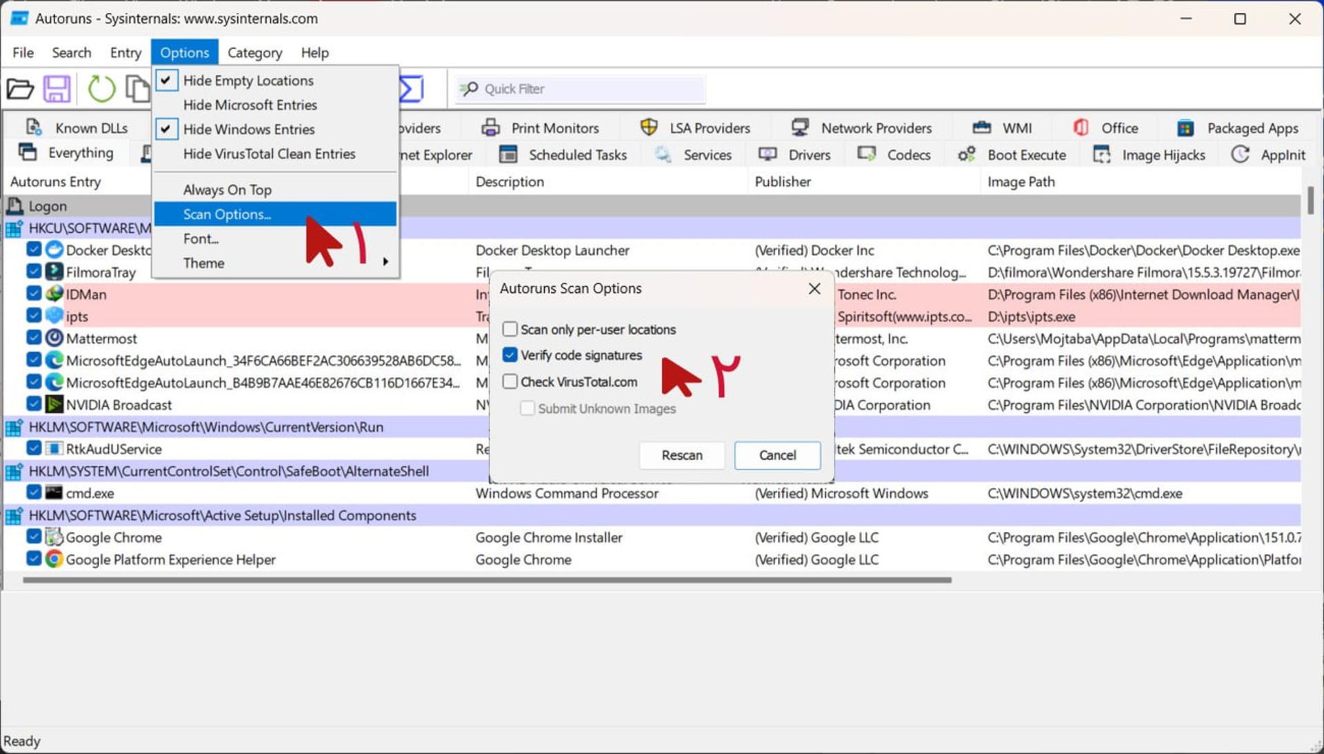Click the Copy toolbar icon
Screen dimensions: 1324x754
tap(137, 89)
